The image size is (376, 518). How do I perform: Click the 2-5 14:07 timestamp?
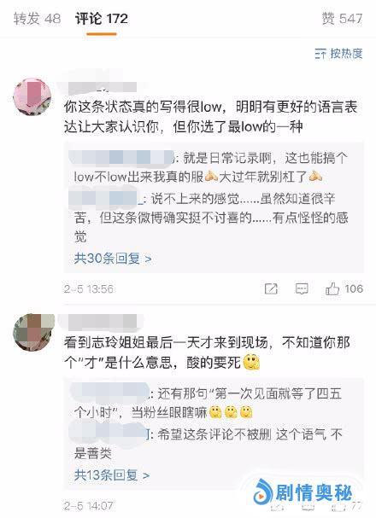click(x=89, y=506)
